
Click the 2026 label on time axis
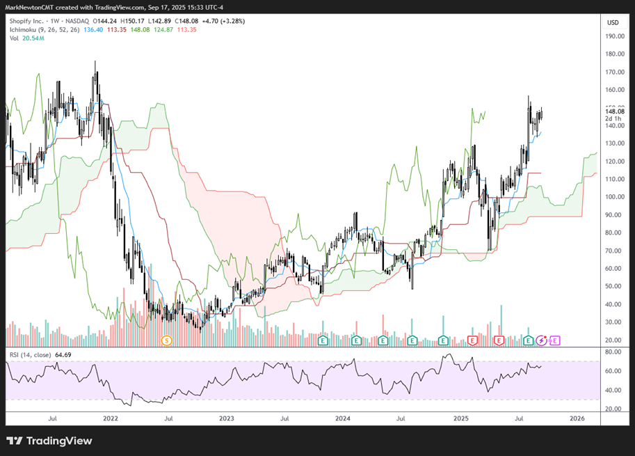tap(576, 419)
